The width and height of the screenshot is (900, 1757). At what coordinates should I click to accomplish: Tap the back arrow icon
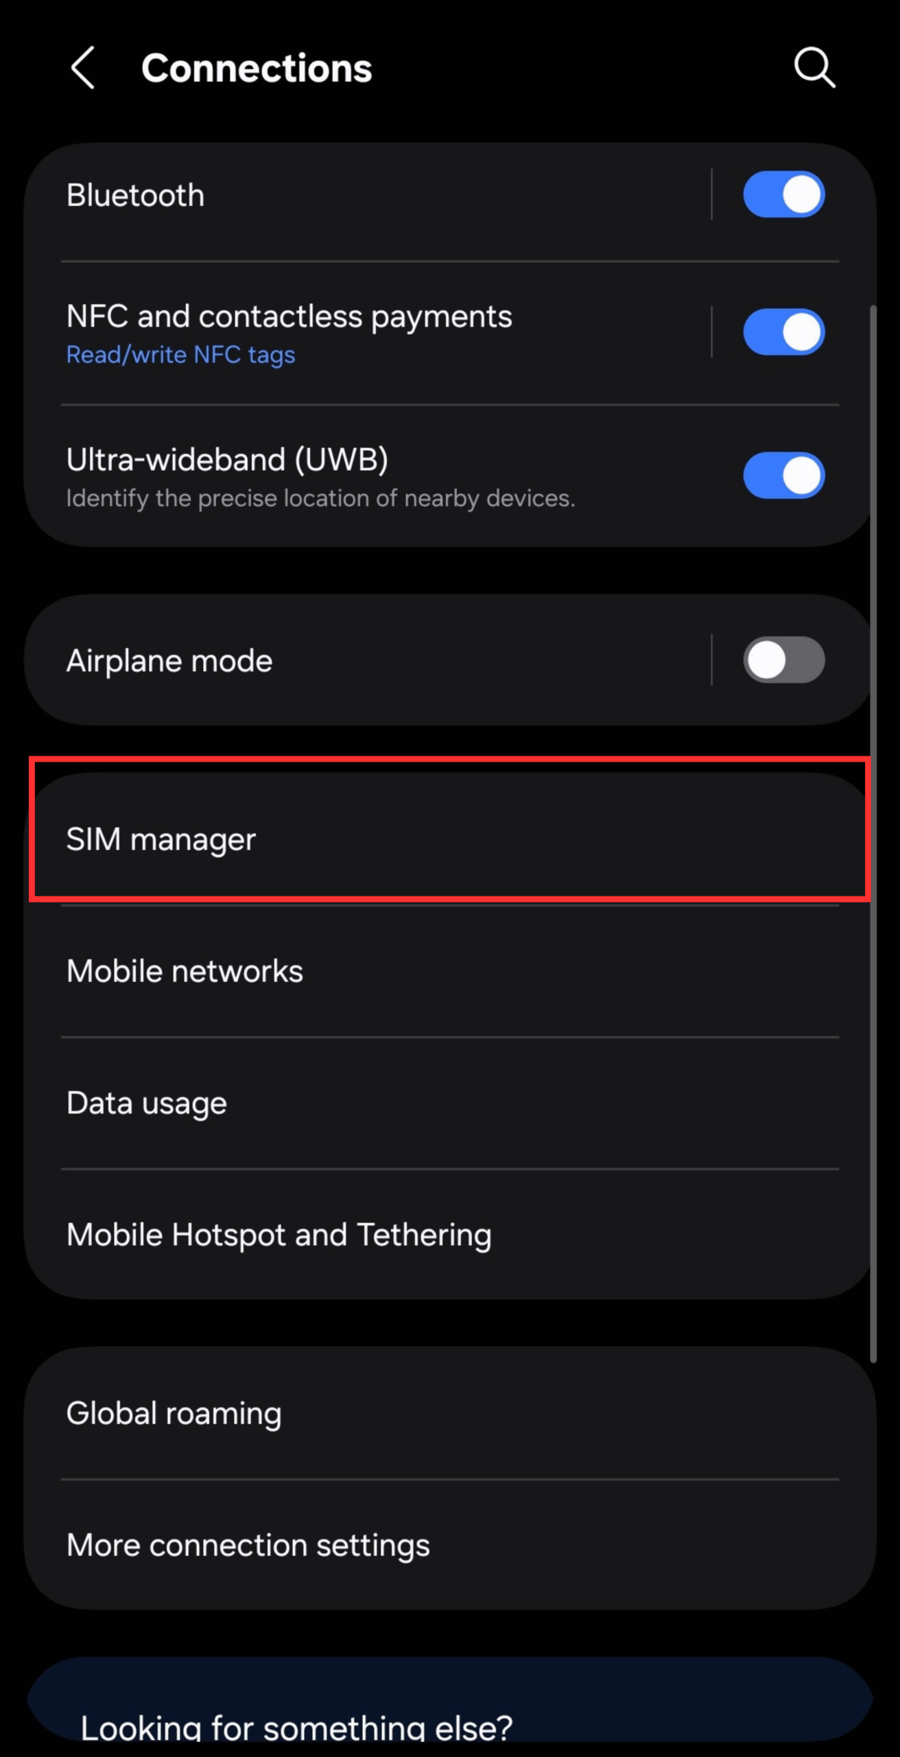point(83,68)
